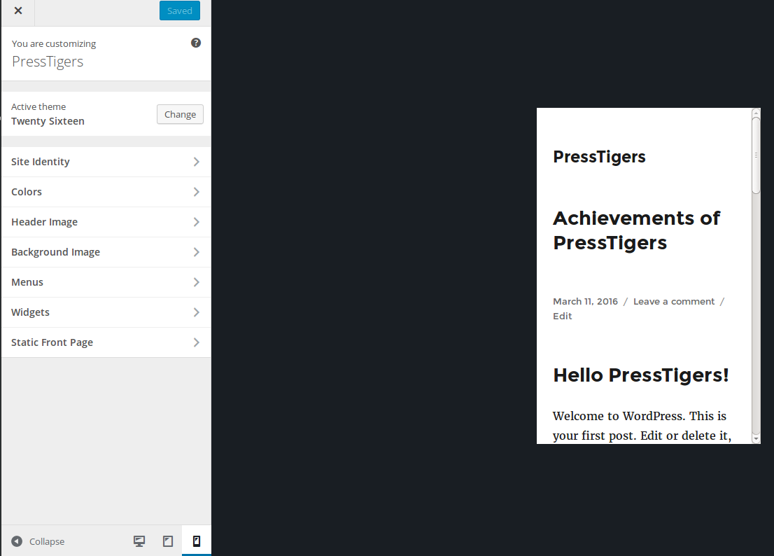Click the March 11, 2016 date link
The image size is (774, 556).
pyautogui.click(x=586, y=302)
